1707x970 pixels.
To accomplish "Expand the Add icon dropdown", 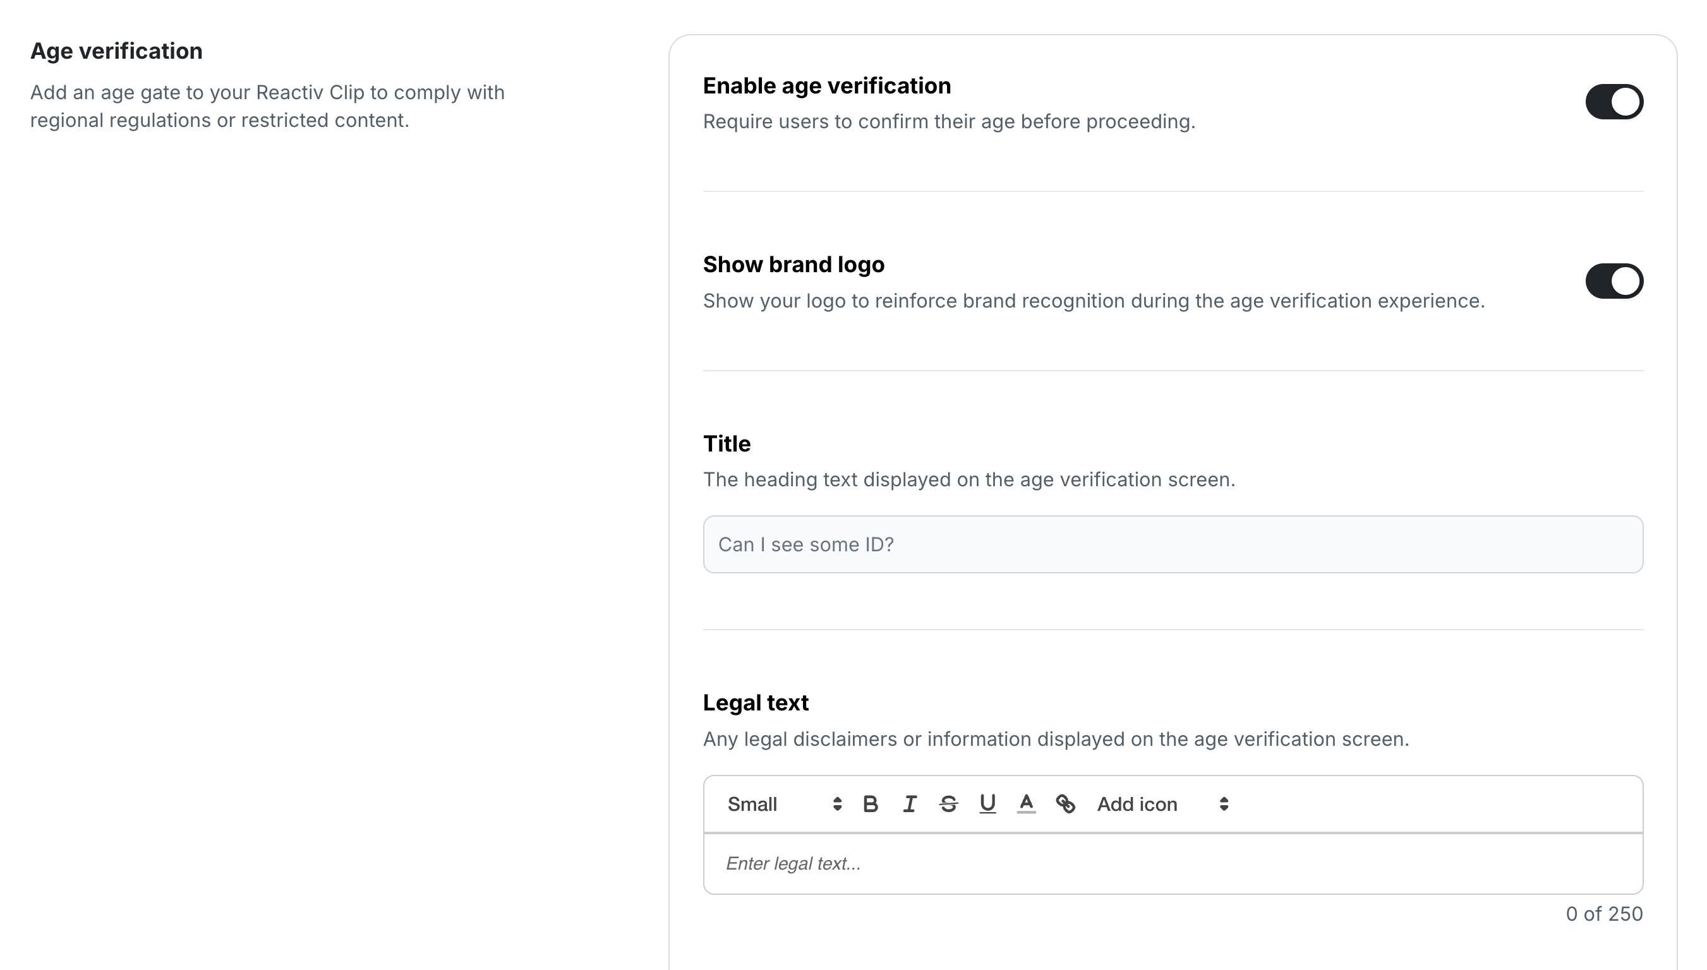I will point(1162,804).
